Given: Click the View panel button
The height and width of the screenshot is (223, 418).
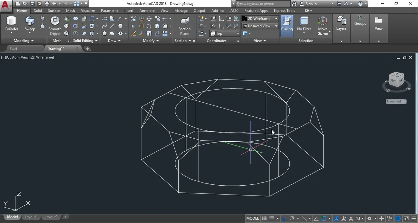Looking at the screenshot, I should tap(378, 24).
